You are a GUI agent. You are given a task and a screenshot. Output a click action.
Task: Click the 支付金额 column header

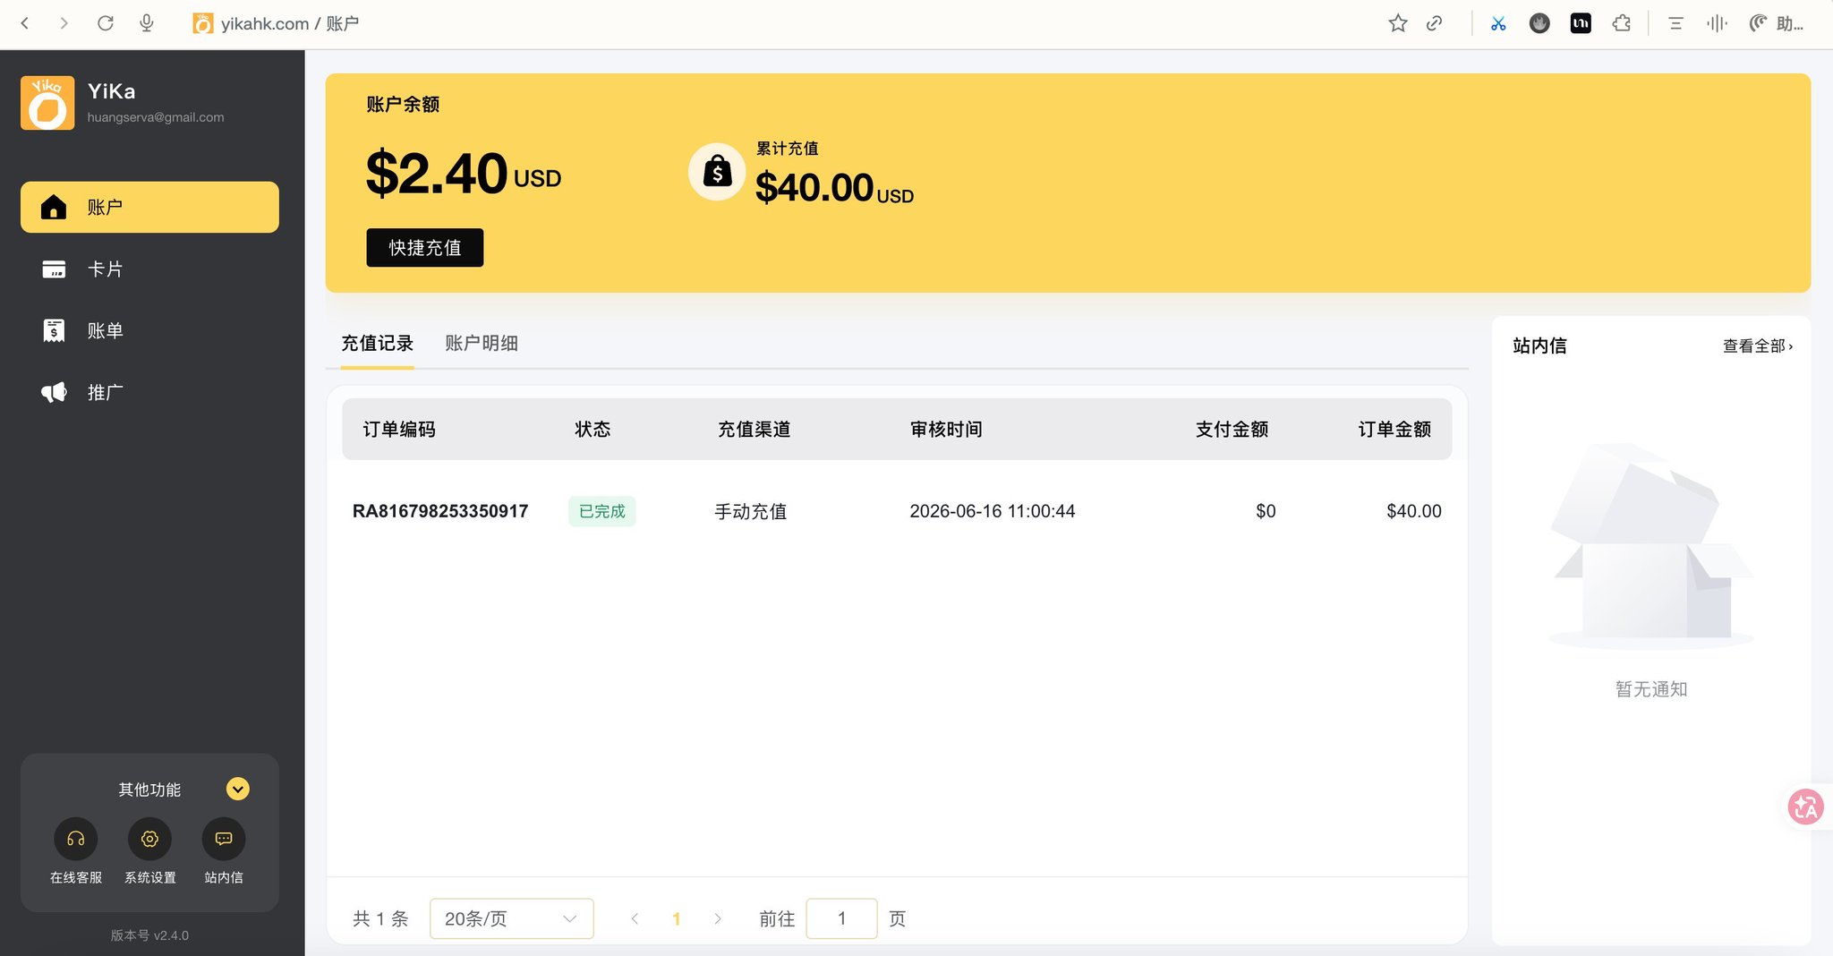click(x=1232, y=429)
